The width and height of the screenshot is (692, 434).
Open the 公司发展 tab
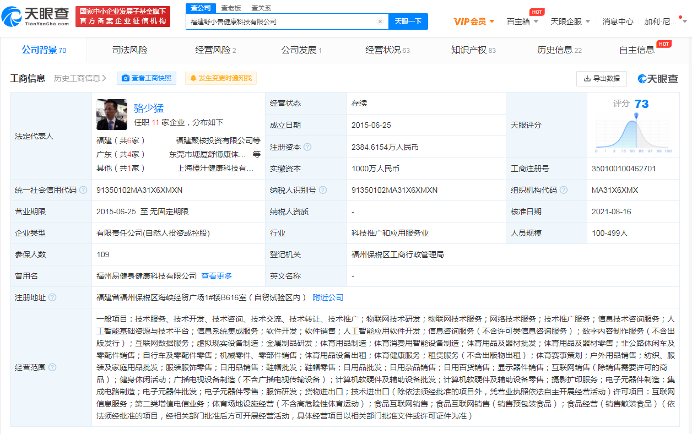point(301,50)
